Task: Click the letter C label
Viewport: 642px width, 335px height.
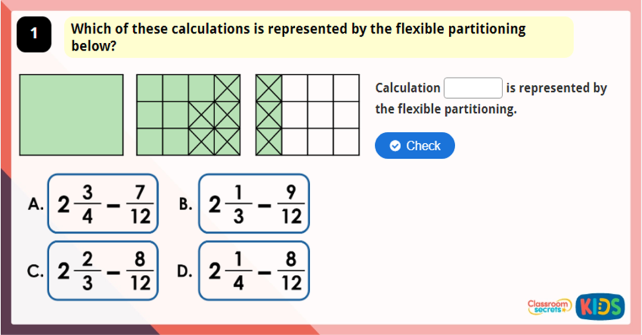Action: pos(35,271)
